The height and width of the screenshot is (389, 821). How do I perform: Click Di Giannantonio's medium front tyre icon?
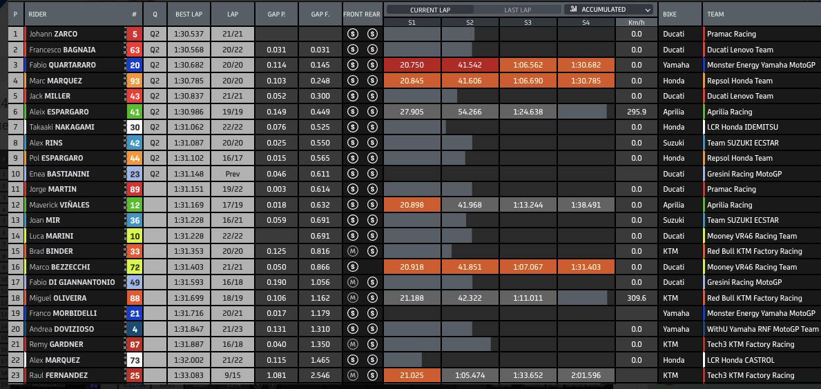point(352,282)
